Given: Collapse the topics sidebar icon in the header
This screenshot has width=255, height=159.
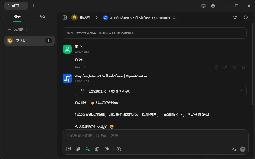Looking at the screenshot, I should click(x=64, y=17).
